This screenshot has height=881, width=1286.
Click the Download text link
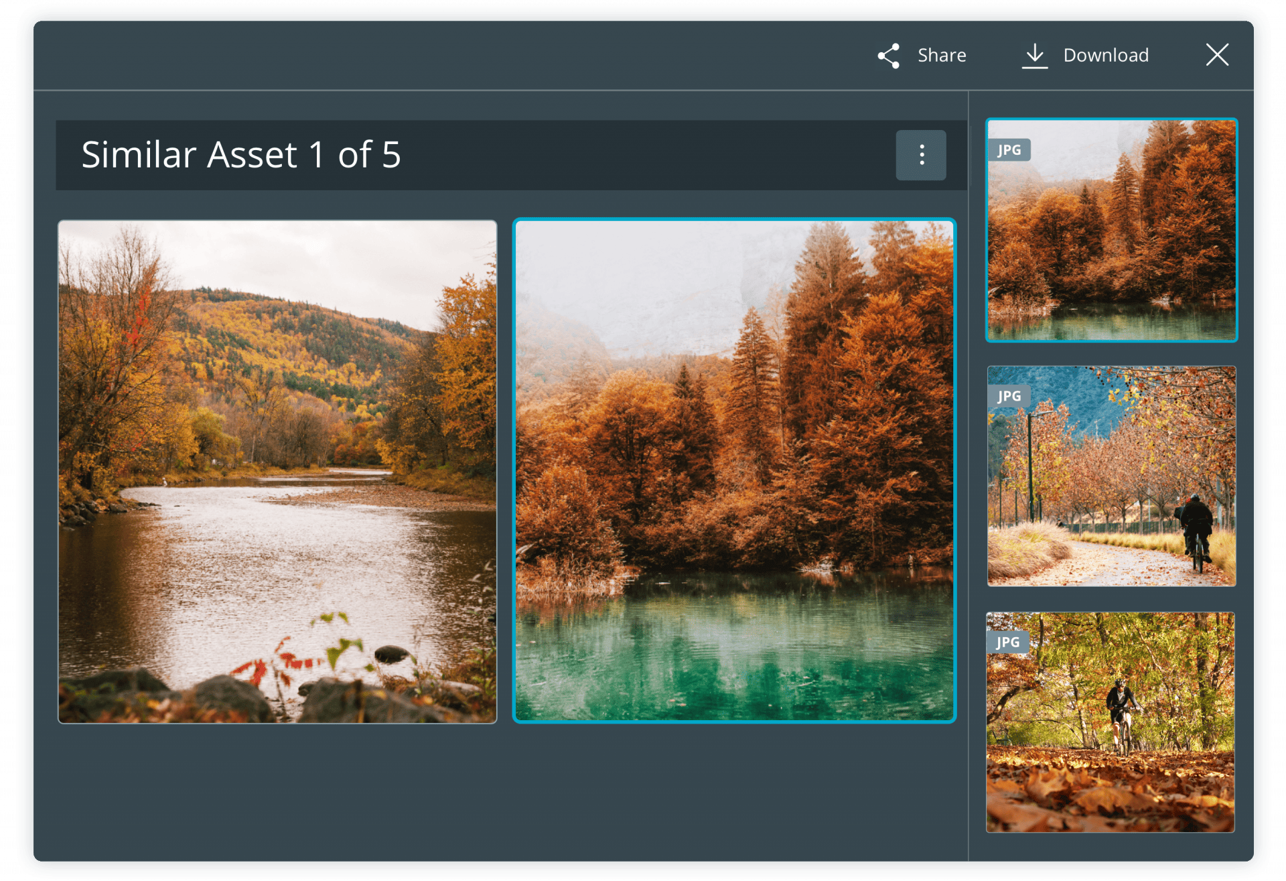(1105, 55)
